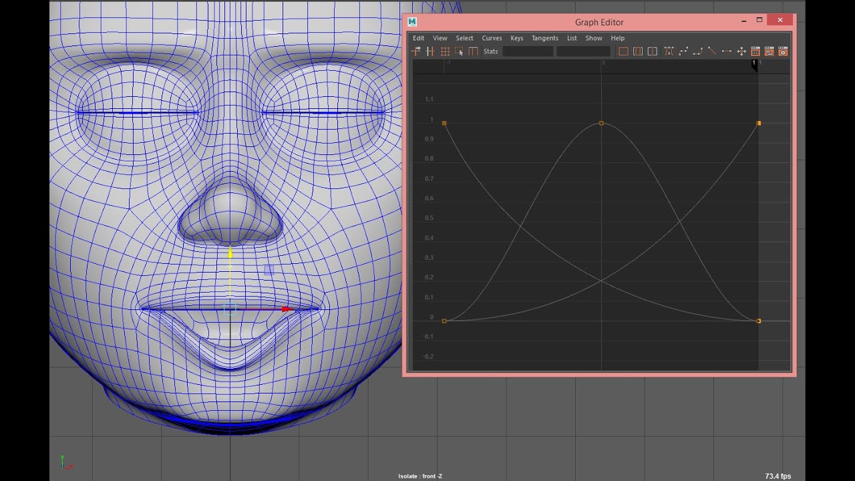This screenshot has width=855, height=481.
Task: Open the Select menu
Action: point(464,38)
